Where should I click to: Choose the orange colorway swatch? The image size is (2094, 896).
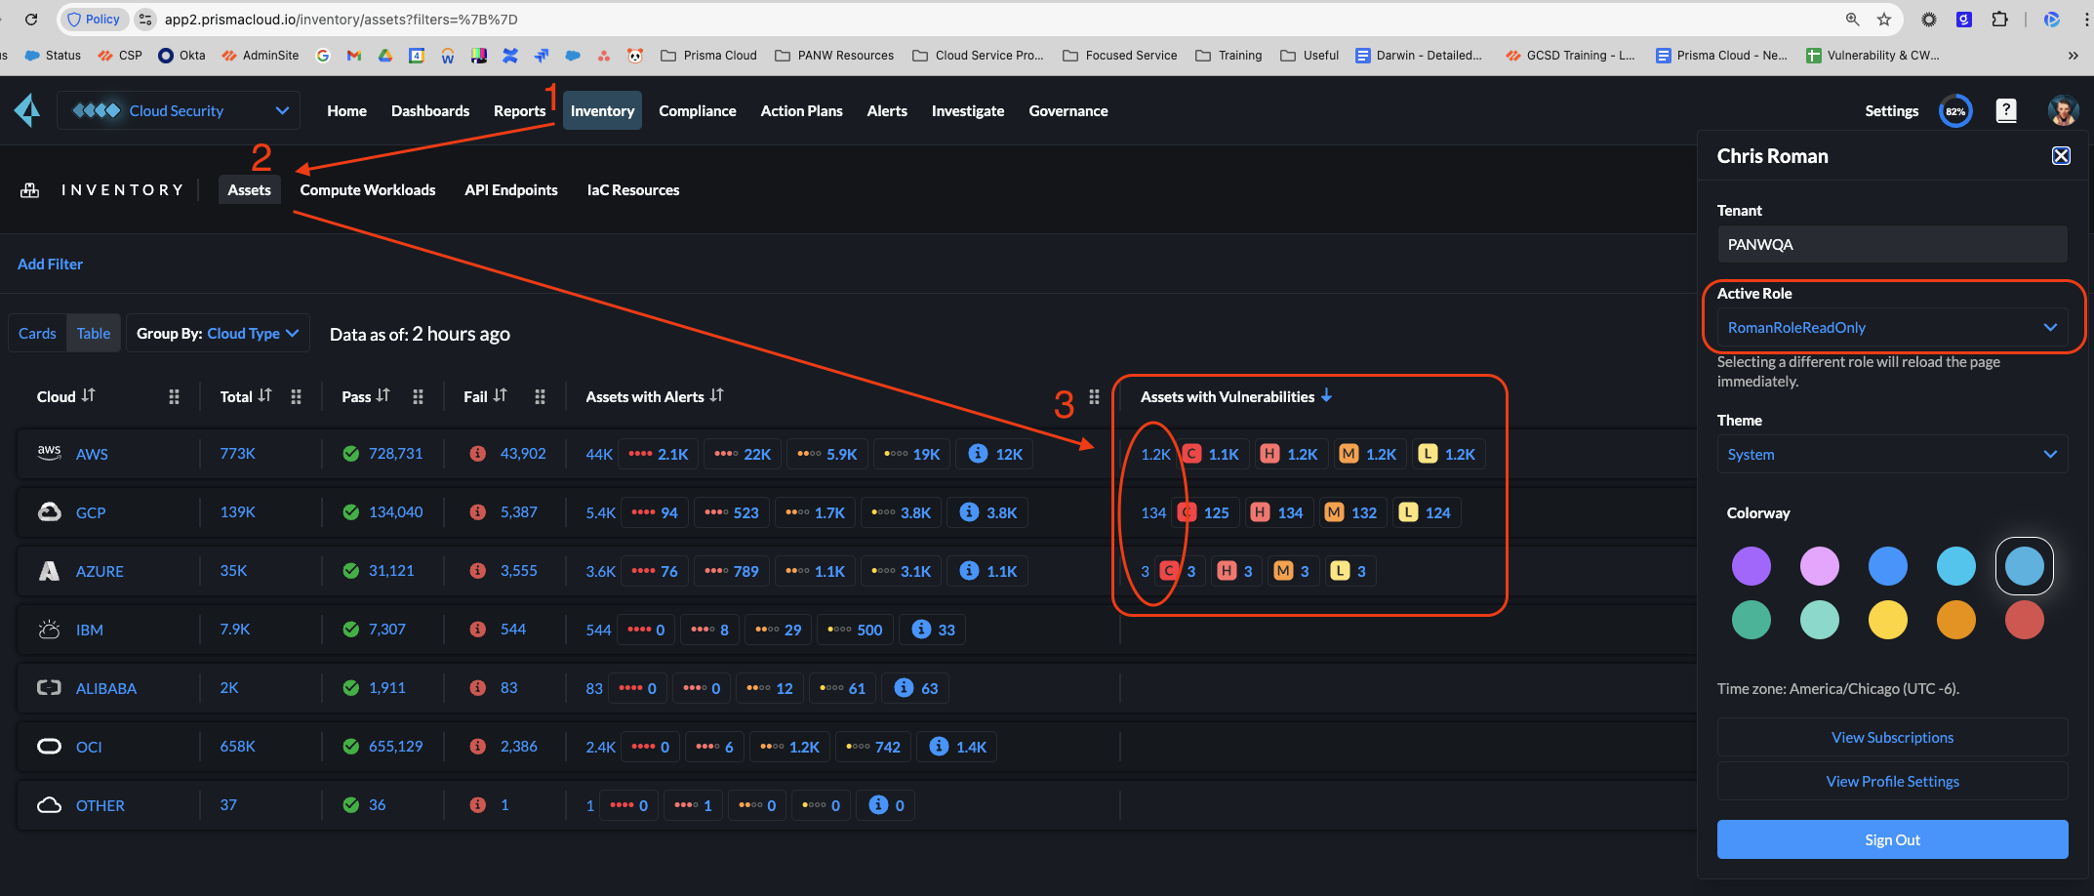click(1955, 620)
